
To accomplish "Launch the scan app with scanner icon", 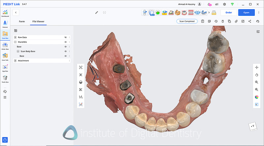I will (145, 13).
